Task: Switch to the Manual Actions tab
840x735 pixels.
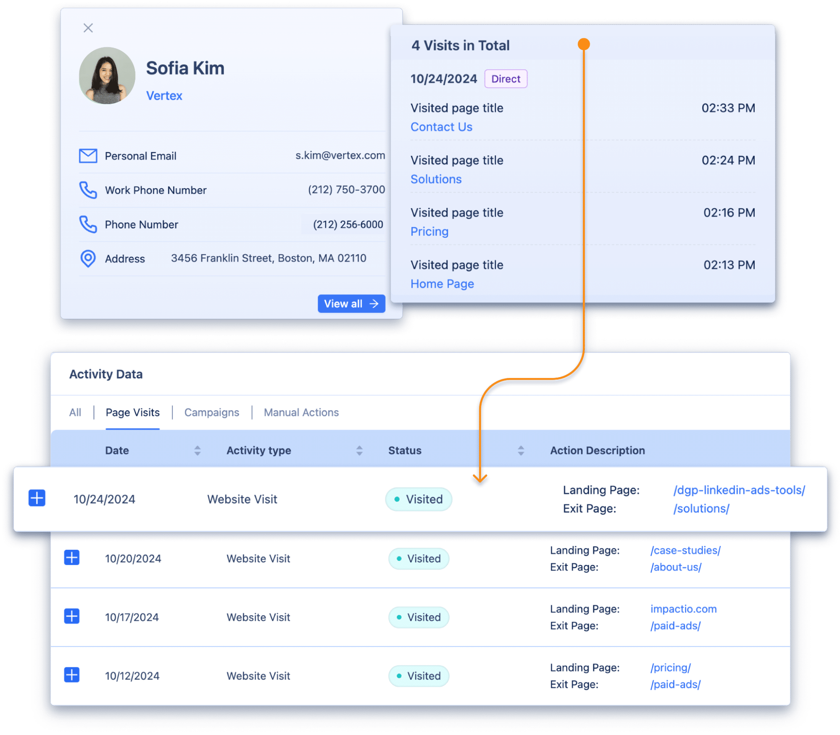Action: [301, 412]
